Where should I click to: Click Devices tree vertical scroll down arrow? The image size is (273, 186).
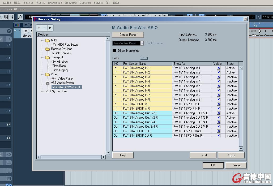108,153
